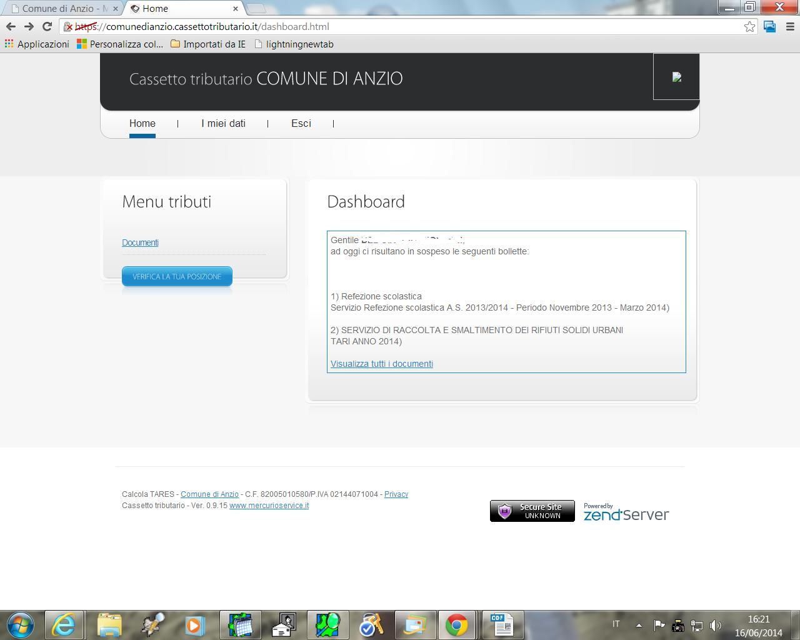Screen dimensions: 800x640
Task: Open Internet Explorer from the taskbar
Action: coord(64,624)
